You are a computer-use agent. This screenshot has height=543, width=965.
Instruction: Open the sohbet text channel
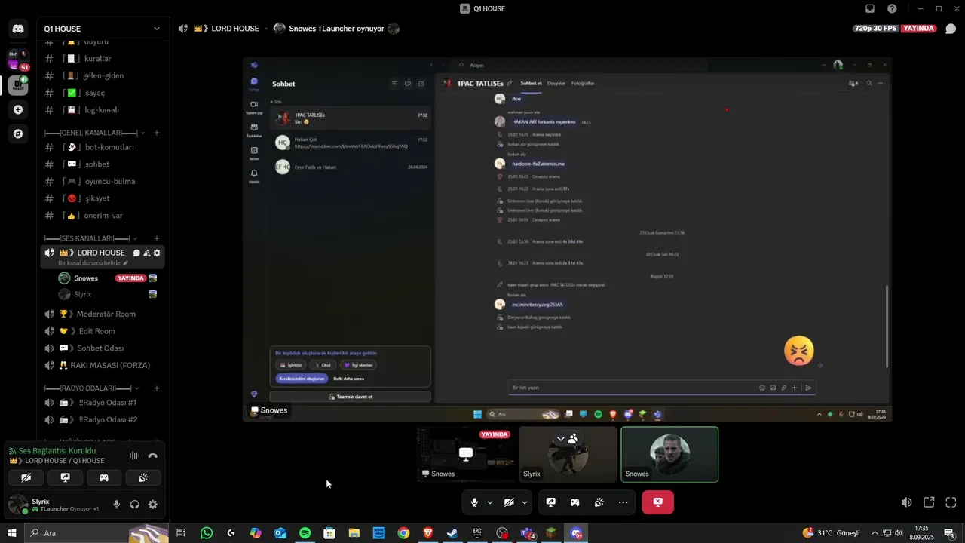tap(103, 164)
